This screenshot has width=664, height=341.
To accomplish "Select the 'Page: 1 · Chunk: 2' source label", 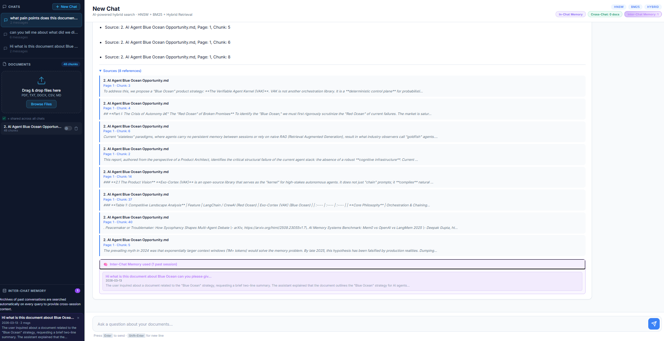I will click(117, 154).
